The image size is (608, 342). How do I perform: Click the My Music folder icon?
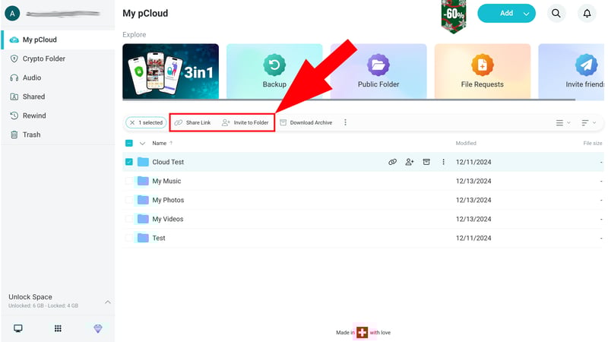click(x=143, y=181)
